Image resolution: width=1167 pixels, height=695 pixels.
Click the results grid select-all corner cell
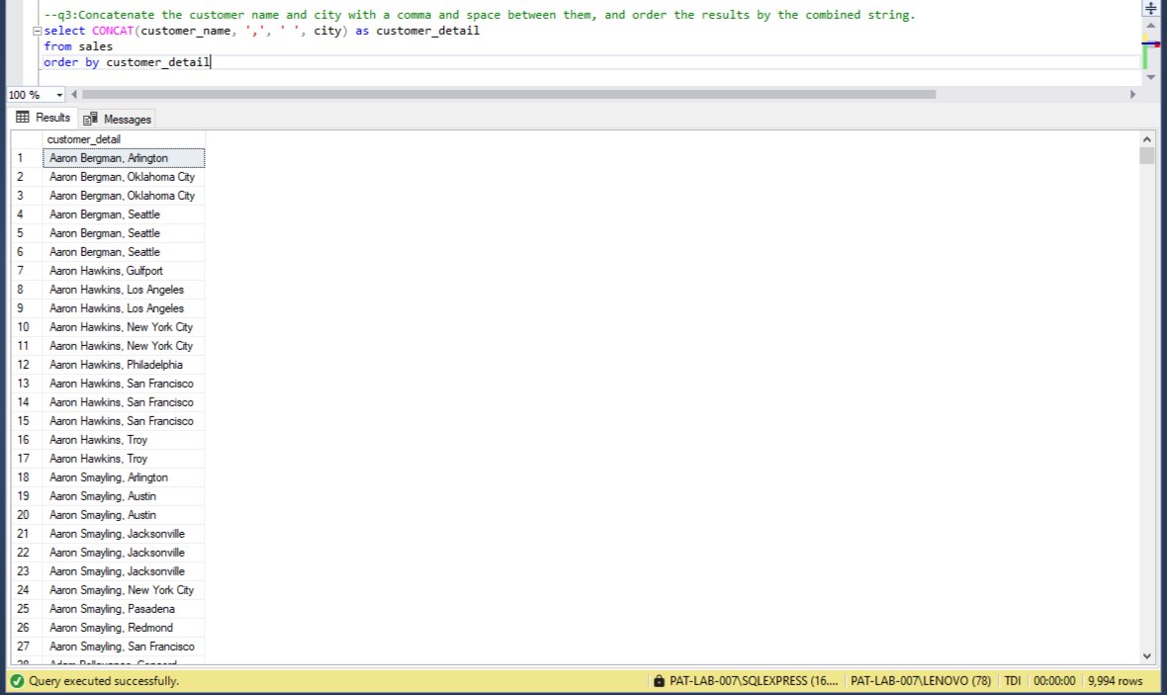(x=27, y=139)
